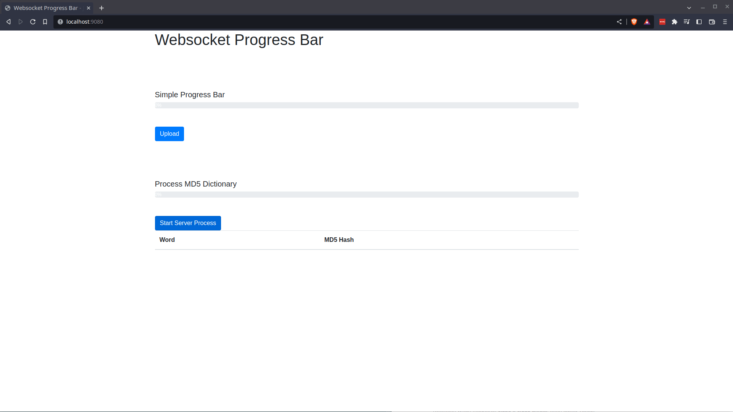Click the page reload icon
Image resolution: width=733 pixels, height=412 pixels.
click(33, 22)
